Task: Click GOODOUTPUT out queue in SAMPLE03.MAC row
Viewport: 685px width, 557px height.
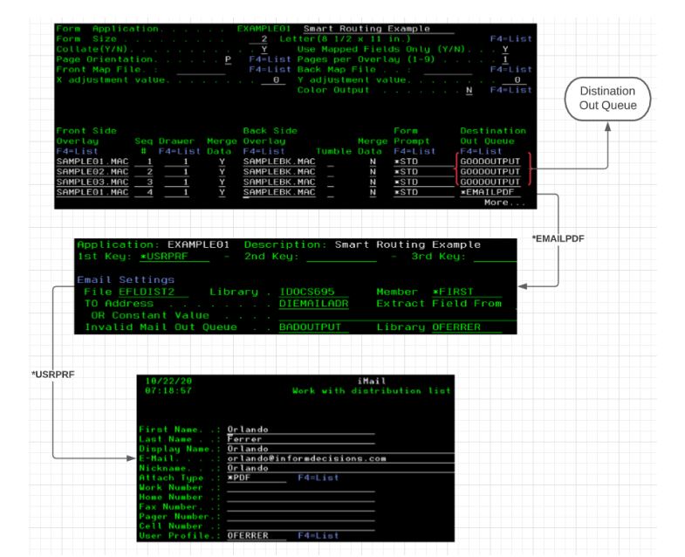Action: (490, 182)
